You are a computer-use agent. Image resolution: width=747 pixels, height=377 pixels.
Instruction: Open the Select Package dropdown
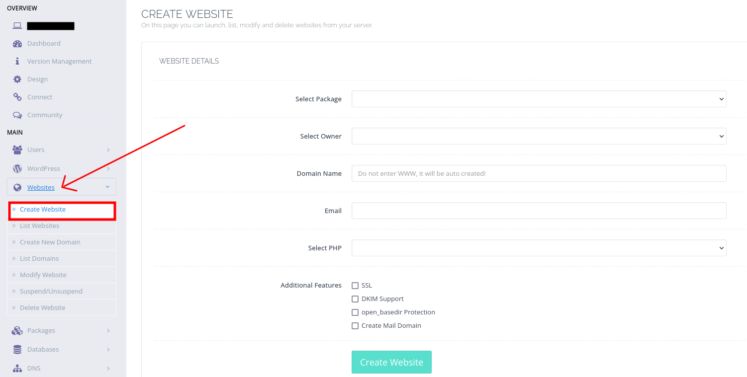click(x=539, y=99)
